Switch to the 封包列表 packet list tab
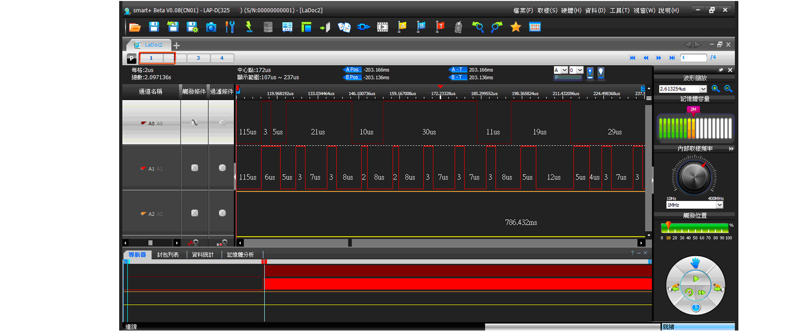Image resolution: width=788 pixels, height=332 pixels. (x=168, y=255)
